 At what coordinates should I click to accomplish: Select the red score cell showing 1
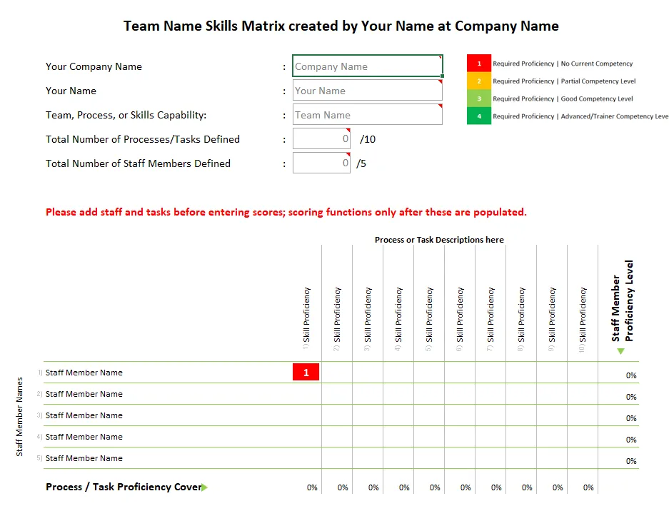click(x=306, y=372)
